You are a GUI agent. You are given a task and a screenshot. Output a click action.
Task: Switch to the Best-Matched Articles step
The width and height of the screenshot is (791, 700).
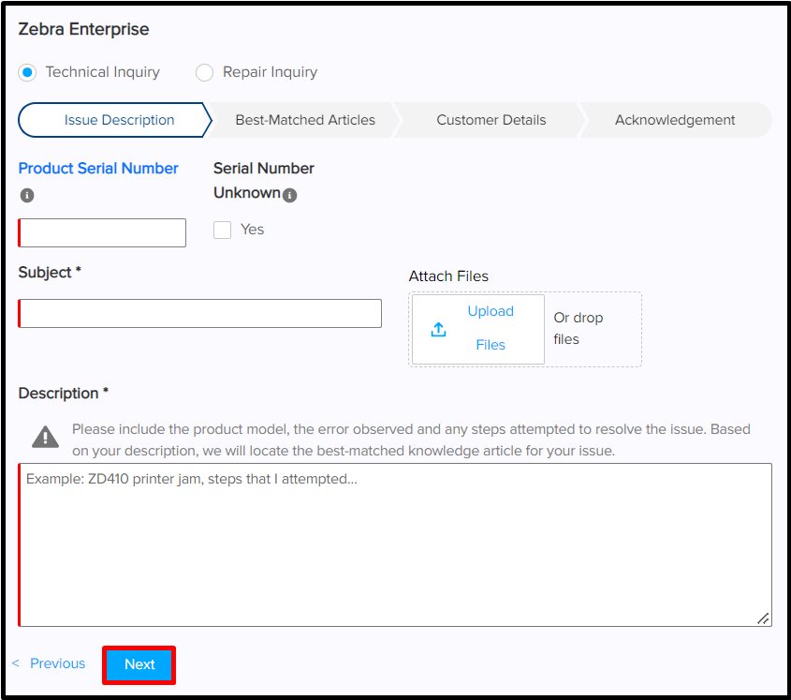click(309, 120)
